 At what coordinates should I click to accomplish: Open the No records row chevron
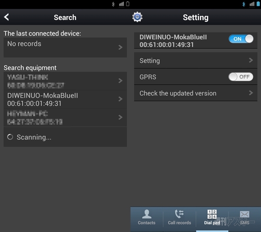coord(120,47)
